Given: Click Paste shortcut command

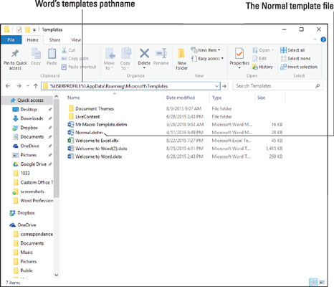Looking at the screenshot, I should [79, 67].
